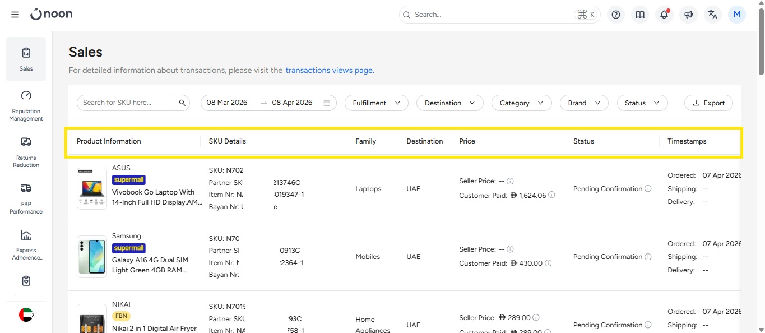Click the Search for SKU input field
The image size is (765, 333).
coord(126,103)
